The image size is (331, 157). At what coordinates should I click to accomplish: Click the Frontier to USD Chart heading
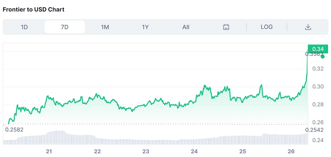(x=34, y=9)
